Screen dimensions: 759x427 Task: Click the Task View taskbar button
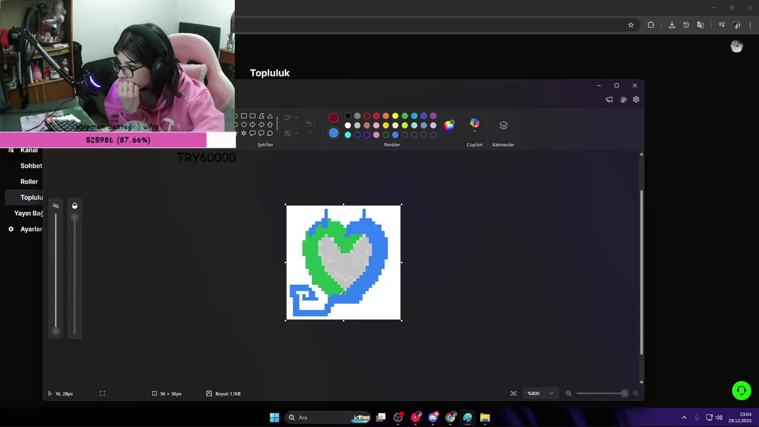click(x=381, y=418)
